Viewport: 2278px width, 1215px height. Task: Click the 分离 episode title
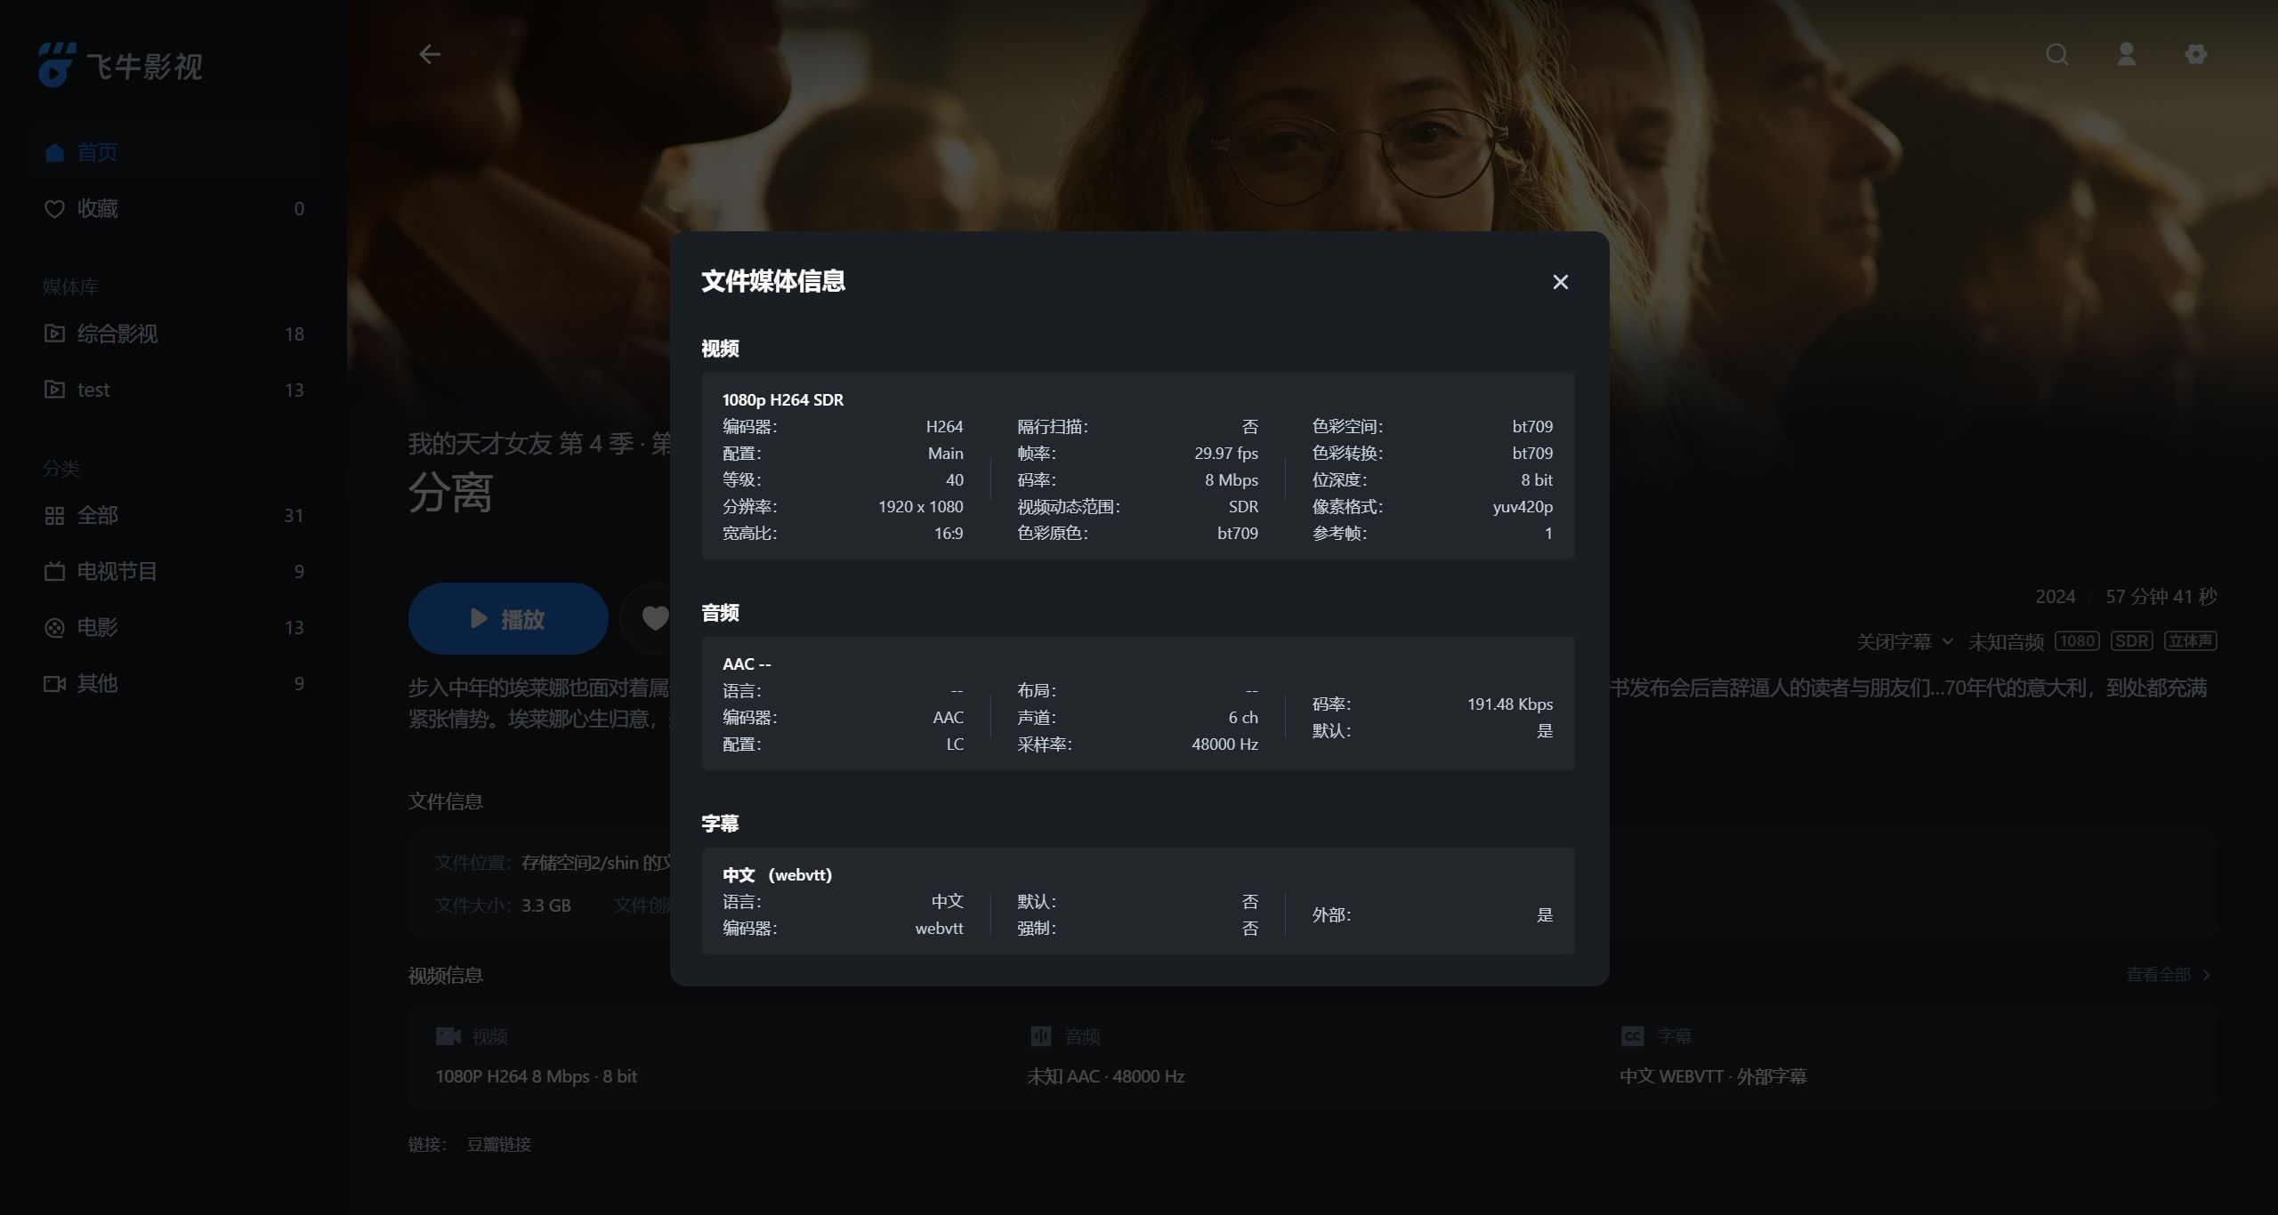pos(450,492)
